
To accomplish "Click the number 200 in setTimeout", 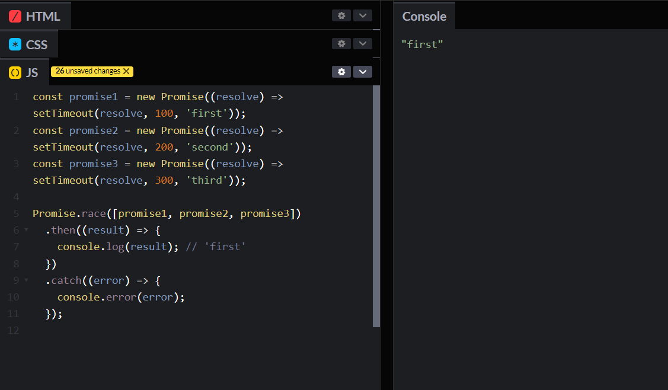I will pos(164,147).
